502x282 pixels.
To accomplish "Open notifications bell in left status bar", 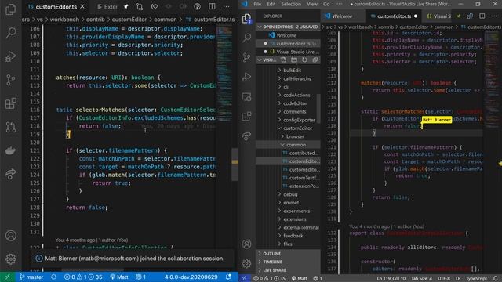I will coord(228,277).
